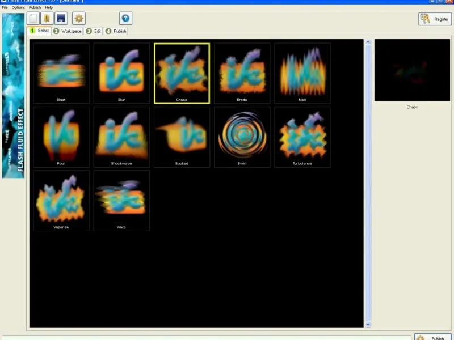Open the Publish menu

coord(35,7)
